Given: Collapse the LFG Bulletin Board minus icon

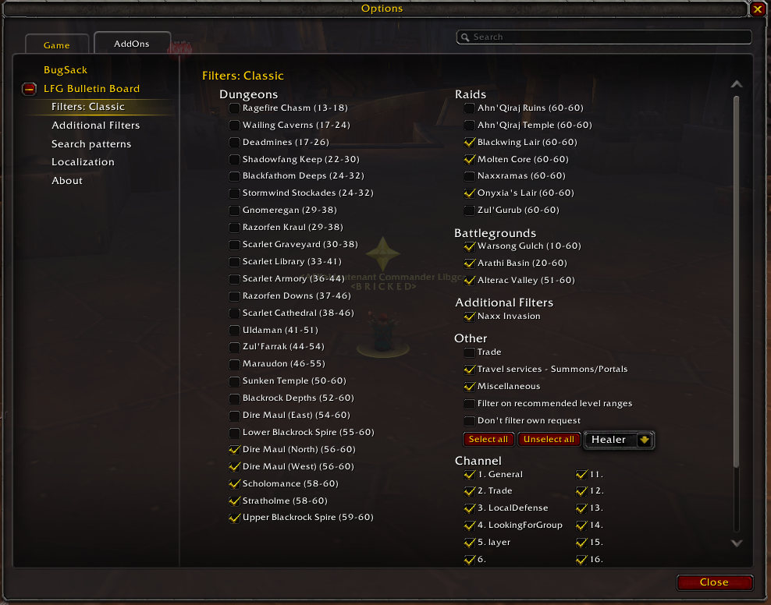Looking at the screenshot, I should [29, 89].
